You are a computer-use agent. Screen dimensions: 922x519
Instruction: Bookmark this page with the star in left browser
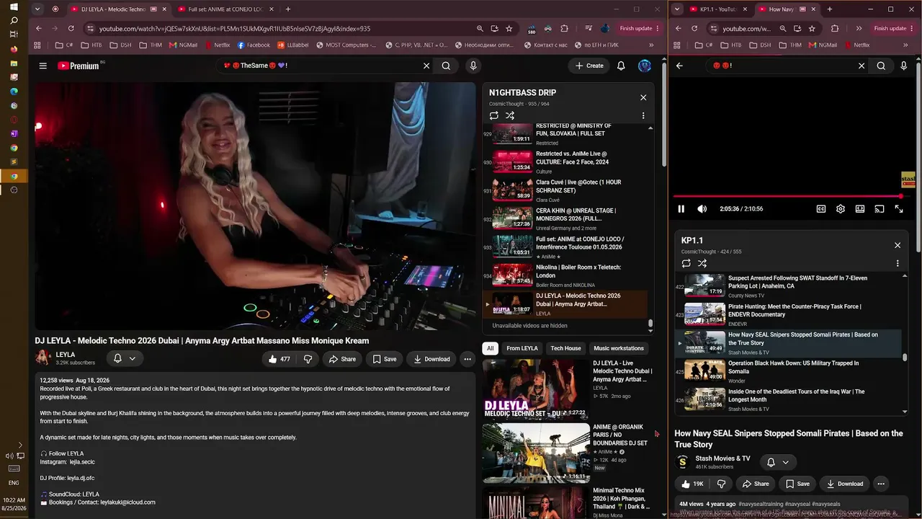click(509, 29)
